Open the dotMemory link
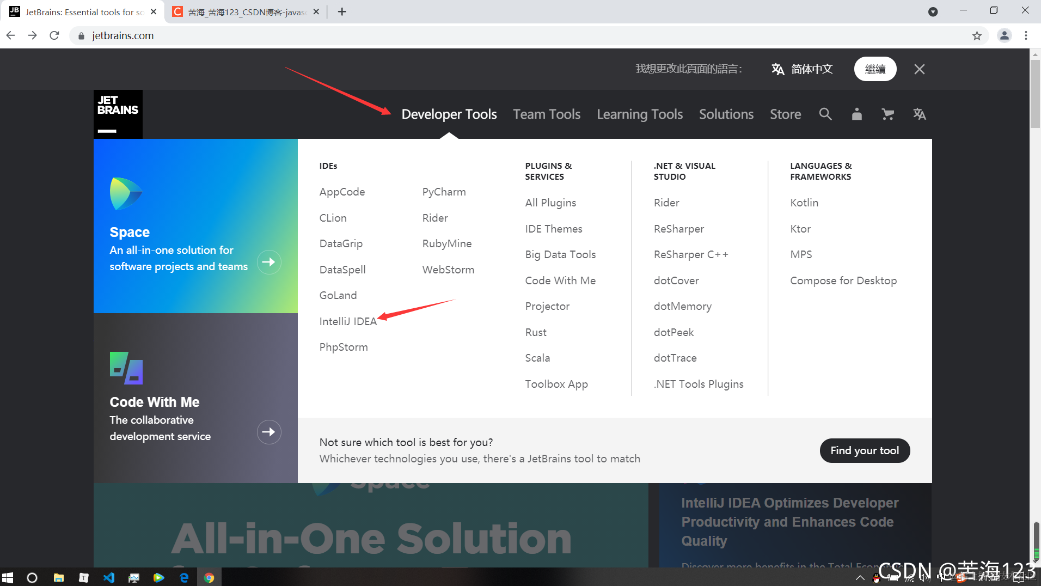The width and height of the screenshot is (1041, 586). [x=683, y=306]
